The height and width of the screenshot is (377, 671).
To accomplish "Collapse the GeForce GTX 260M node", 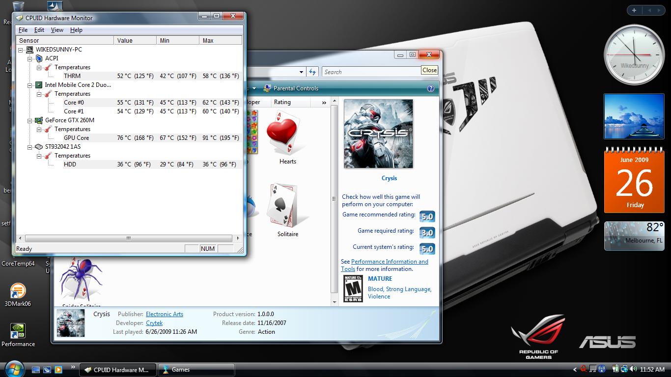I will click(x=30, y=120).
